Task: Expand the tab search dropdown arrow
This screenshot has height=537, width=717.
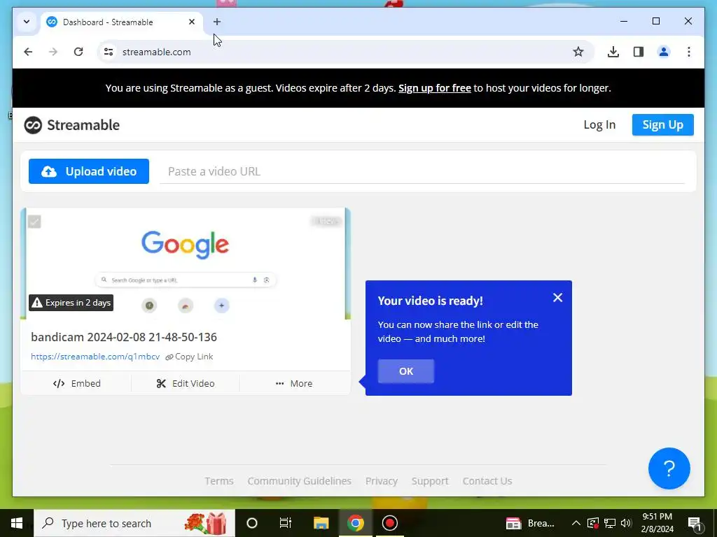Action: point(27,22)
